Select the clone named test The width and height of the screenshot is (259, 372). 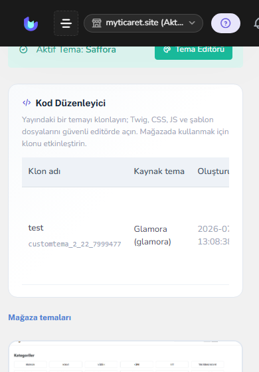tap(36, 228)
